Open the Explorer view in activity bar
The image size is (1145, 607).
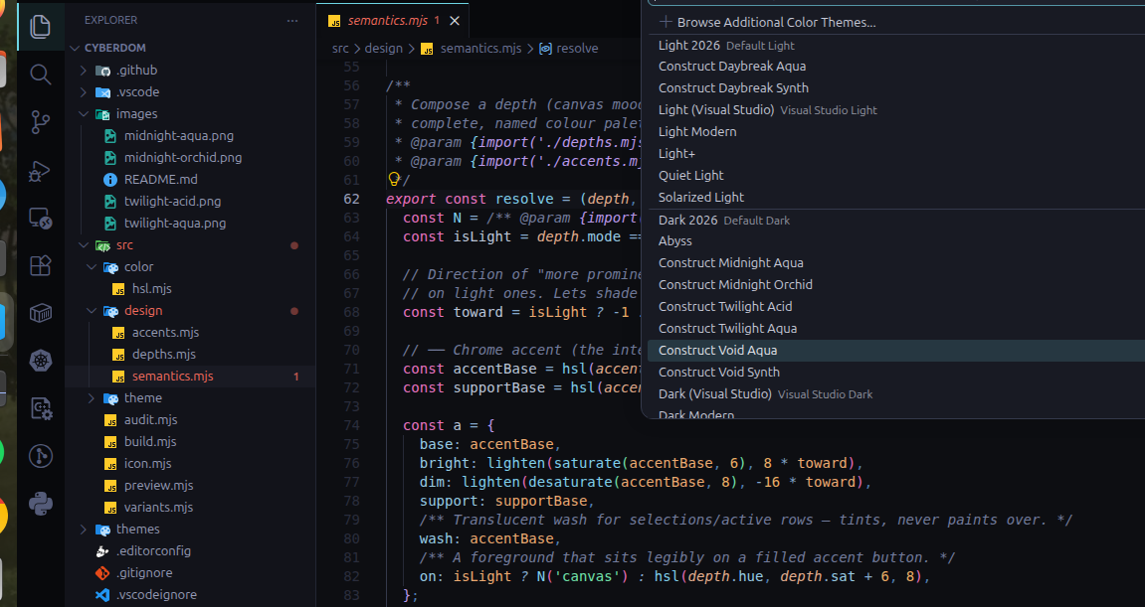(40, 27)
